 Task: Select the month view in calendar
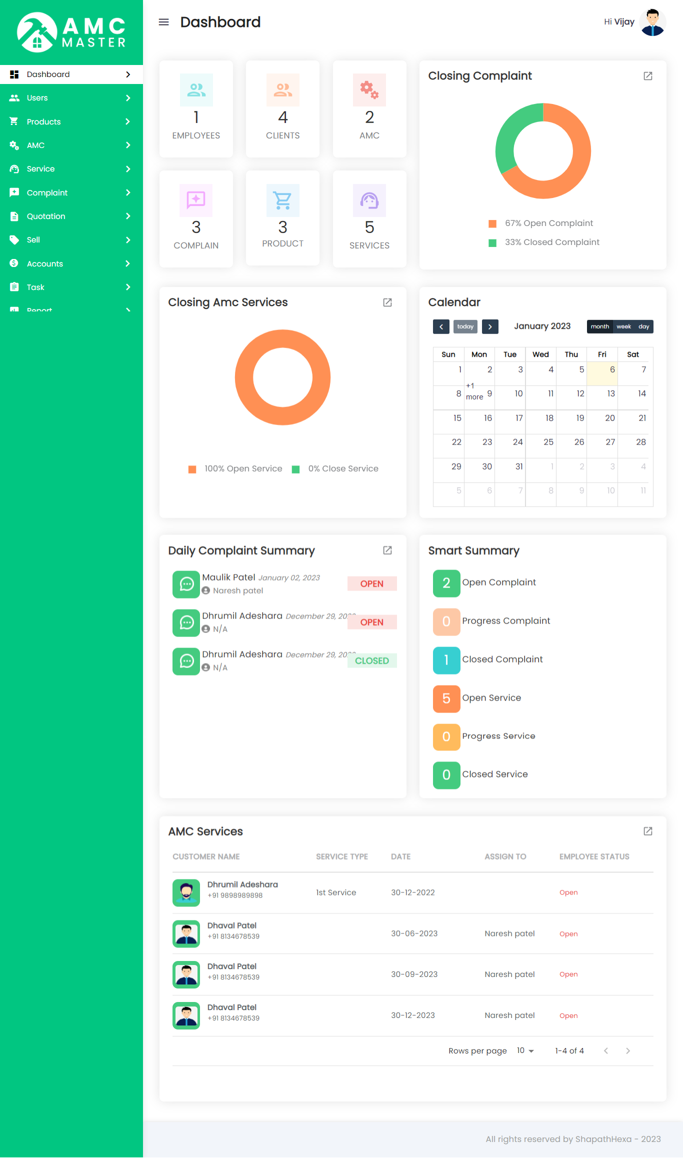599,326
